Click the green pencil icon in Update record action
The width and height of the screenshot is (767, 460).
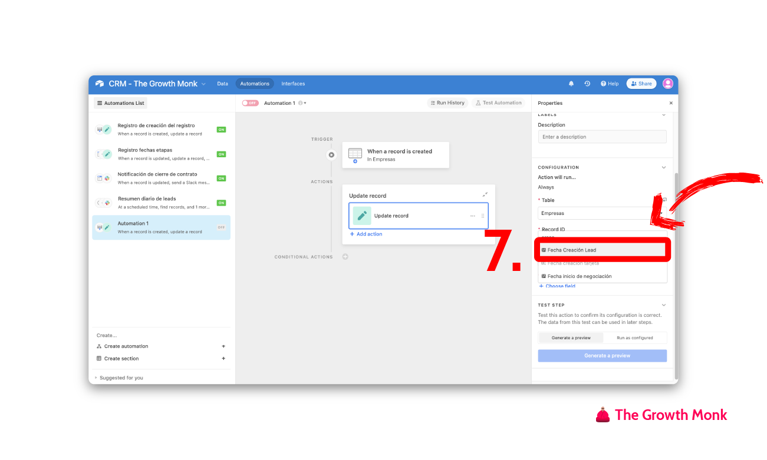click(362, 216)
